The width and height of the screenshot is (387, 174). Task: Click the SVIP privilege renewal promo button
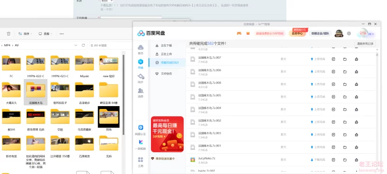[x=270, y=33]
